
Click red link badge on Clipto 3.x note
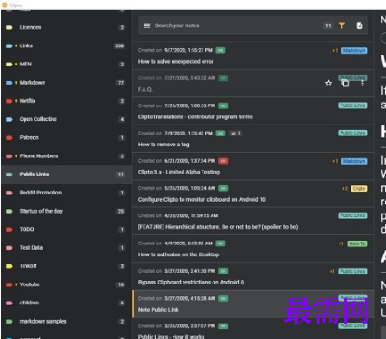coord(223,161)
